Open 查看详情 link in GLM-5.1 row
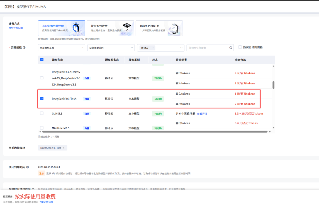 (x=202, y=114)
